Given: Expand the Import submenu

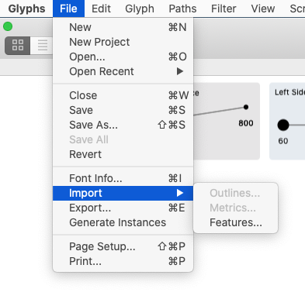Looking at the screenshot, I should coord(123,193).
